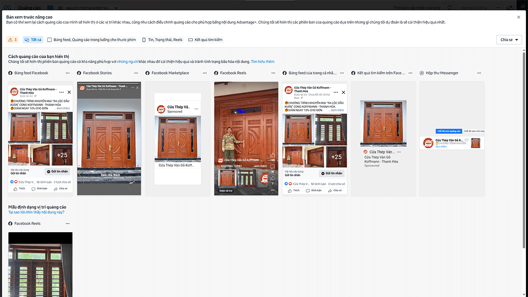Click Gửi tin nhắn button in feed preview
The image size is (528, 297).
pos(57,171)
